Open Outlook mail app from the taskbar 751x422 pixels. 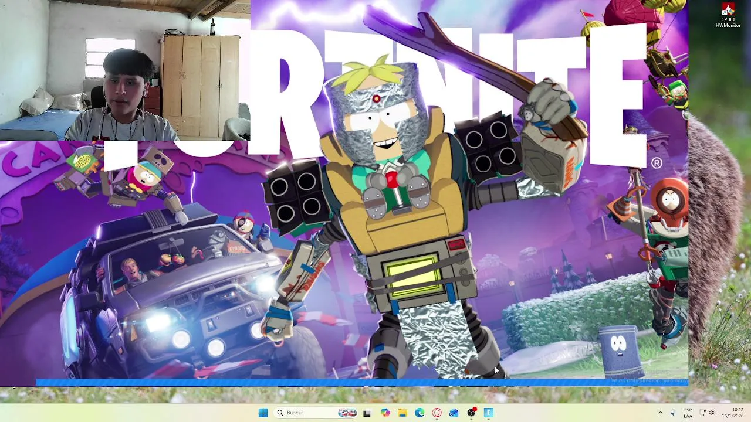pyautogui.click(x=454, y=413)
